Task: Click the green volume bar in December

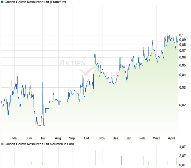Action: coord(121,161)
